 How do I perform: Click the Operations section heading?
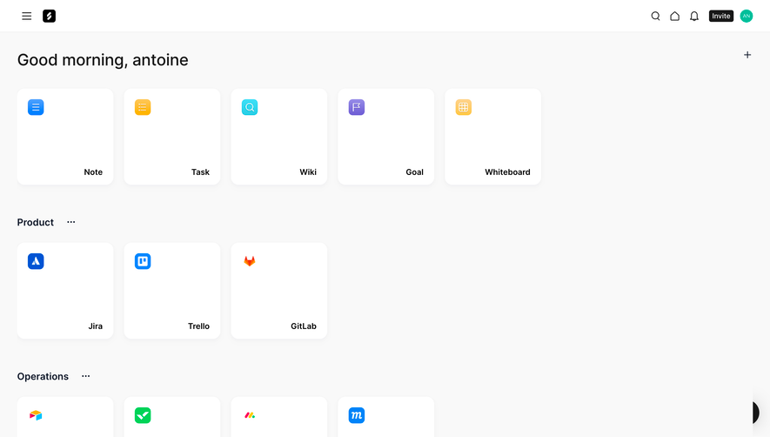tap(43, 377)
